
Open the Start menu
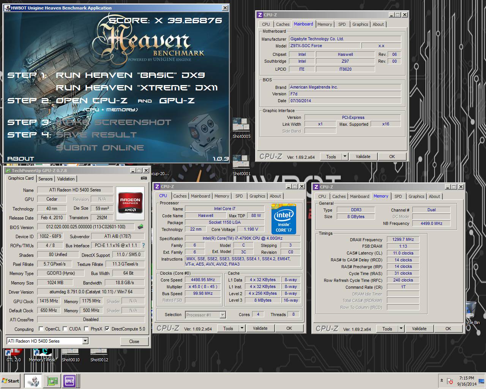(x=11, y=381)
